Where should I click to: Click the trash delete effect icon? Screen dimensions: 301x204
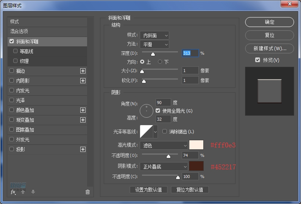[88, 192]
